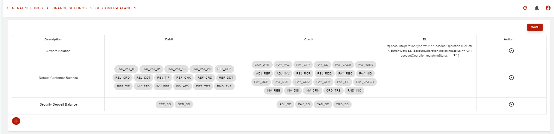Remove the Security Deposit Balance row
Screen dimensions: 554x134
(511, 104)
